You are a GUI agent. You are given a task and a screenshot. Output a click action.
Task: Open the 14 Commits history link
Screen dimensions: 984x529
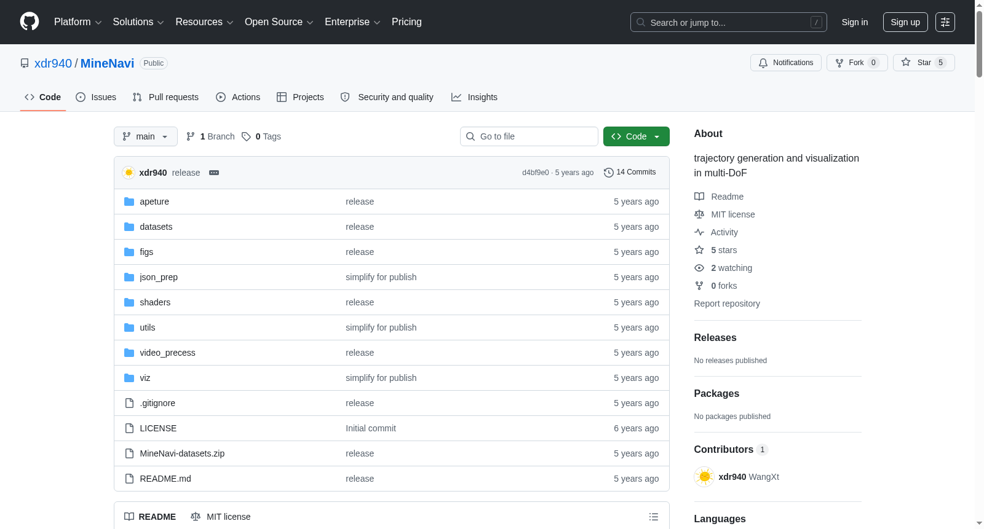click(x=630, y=173)
